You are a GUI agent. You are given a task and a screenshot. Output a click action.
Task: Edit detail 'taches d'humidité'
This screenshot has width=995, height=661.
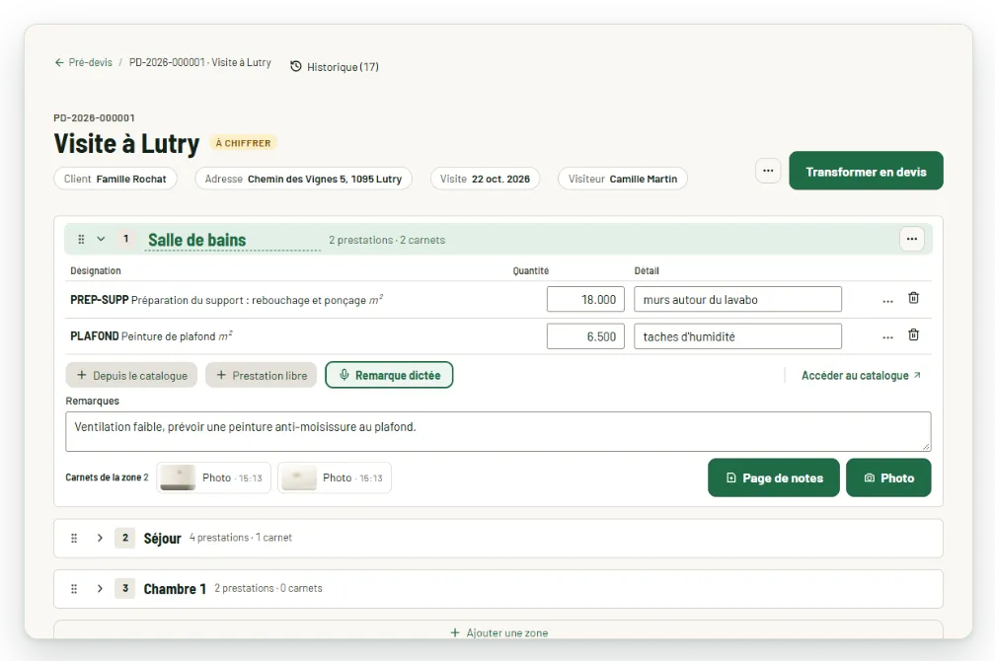tap(737, 336)
